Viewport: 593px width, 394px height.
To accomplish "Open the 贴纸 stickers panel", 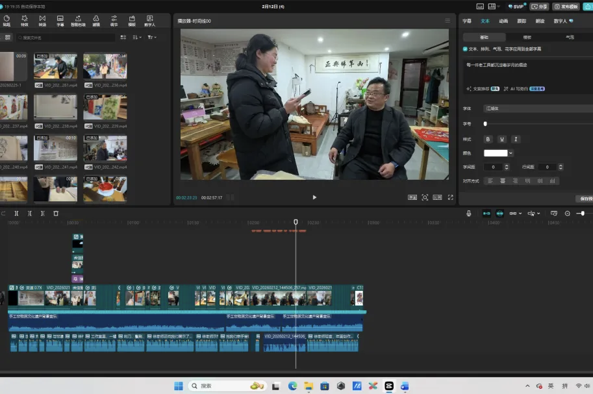I will click(x=6, y=20).
